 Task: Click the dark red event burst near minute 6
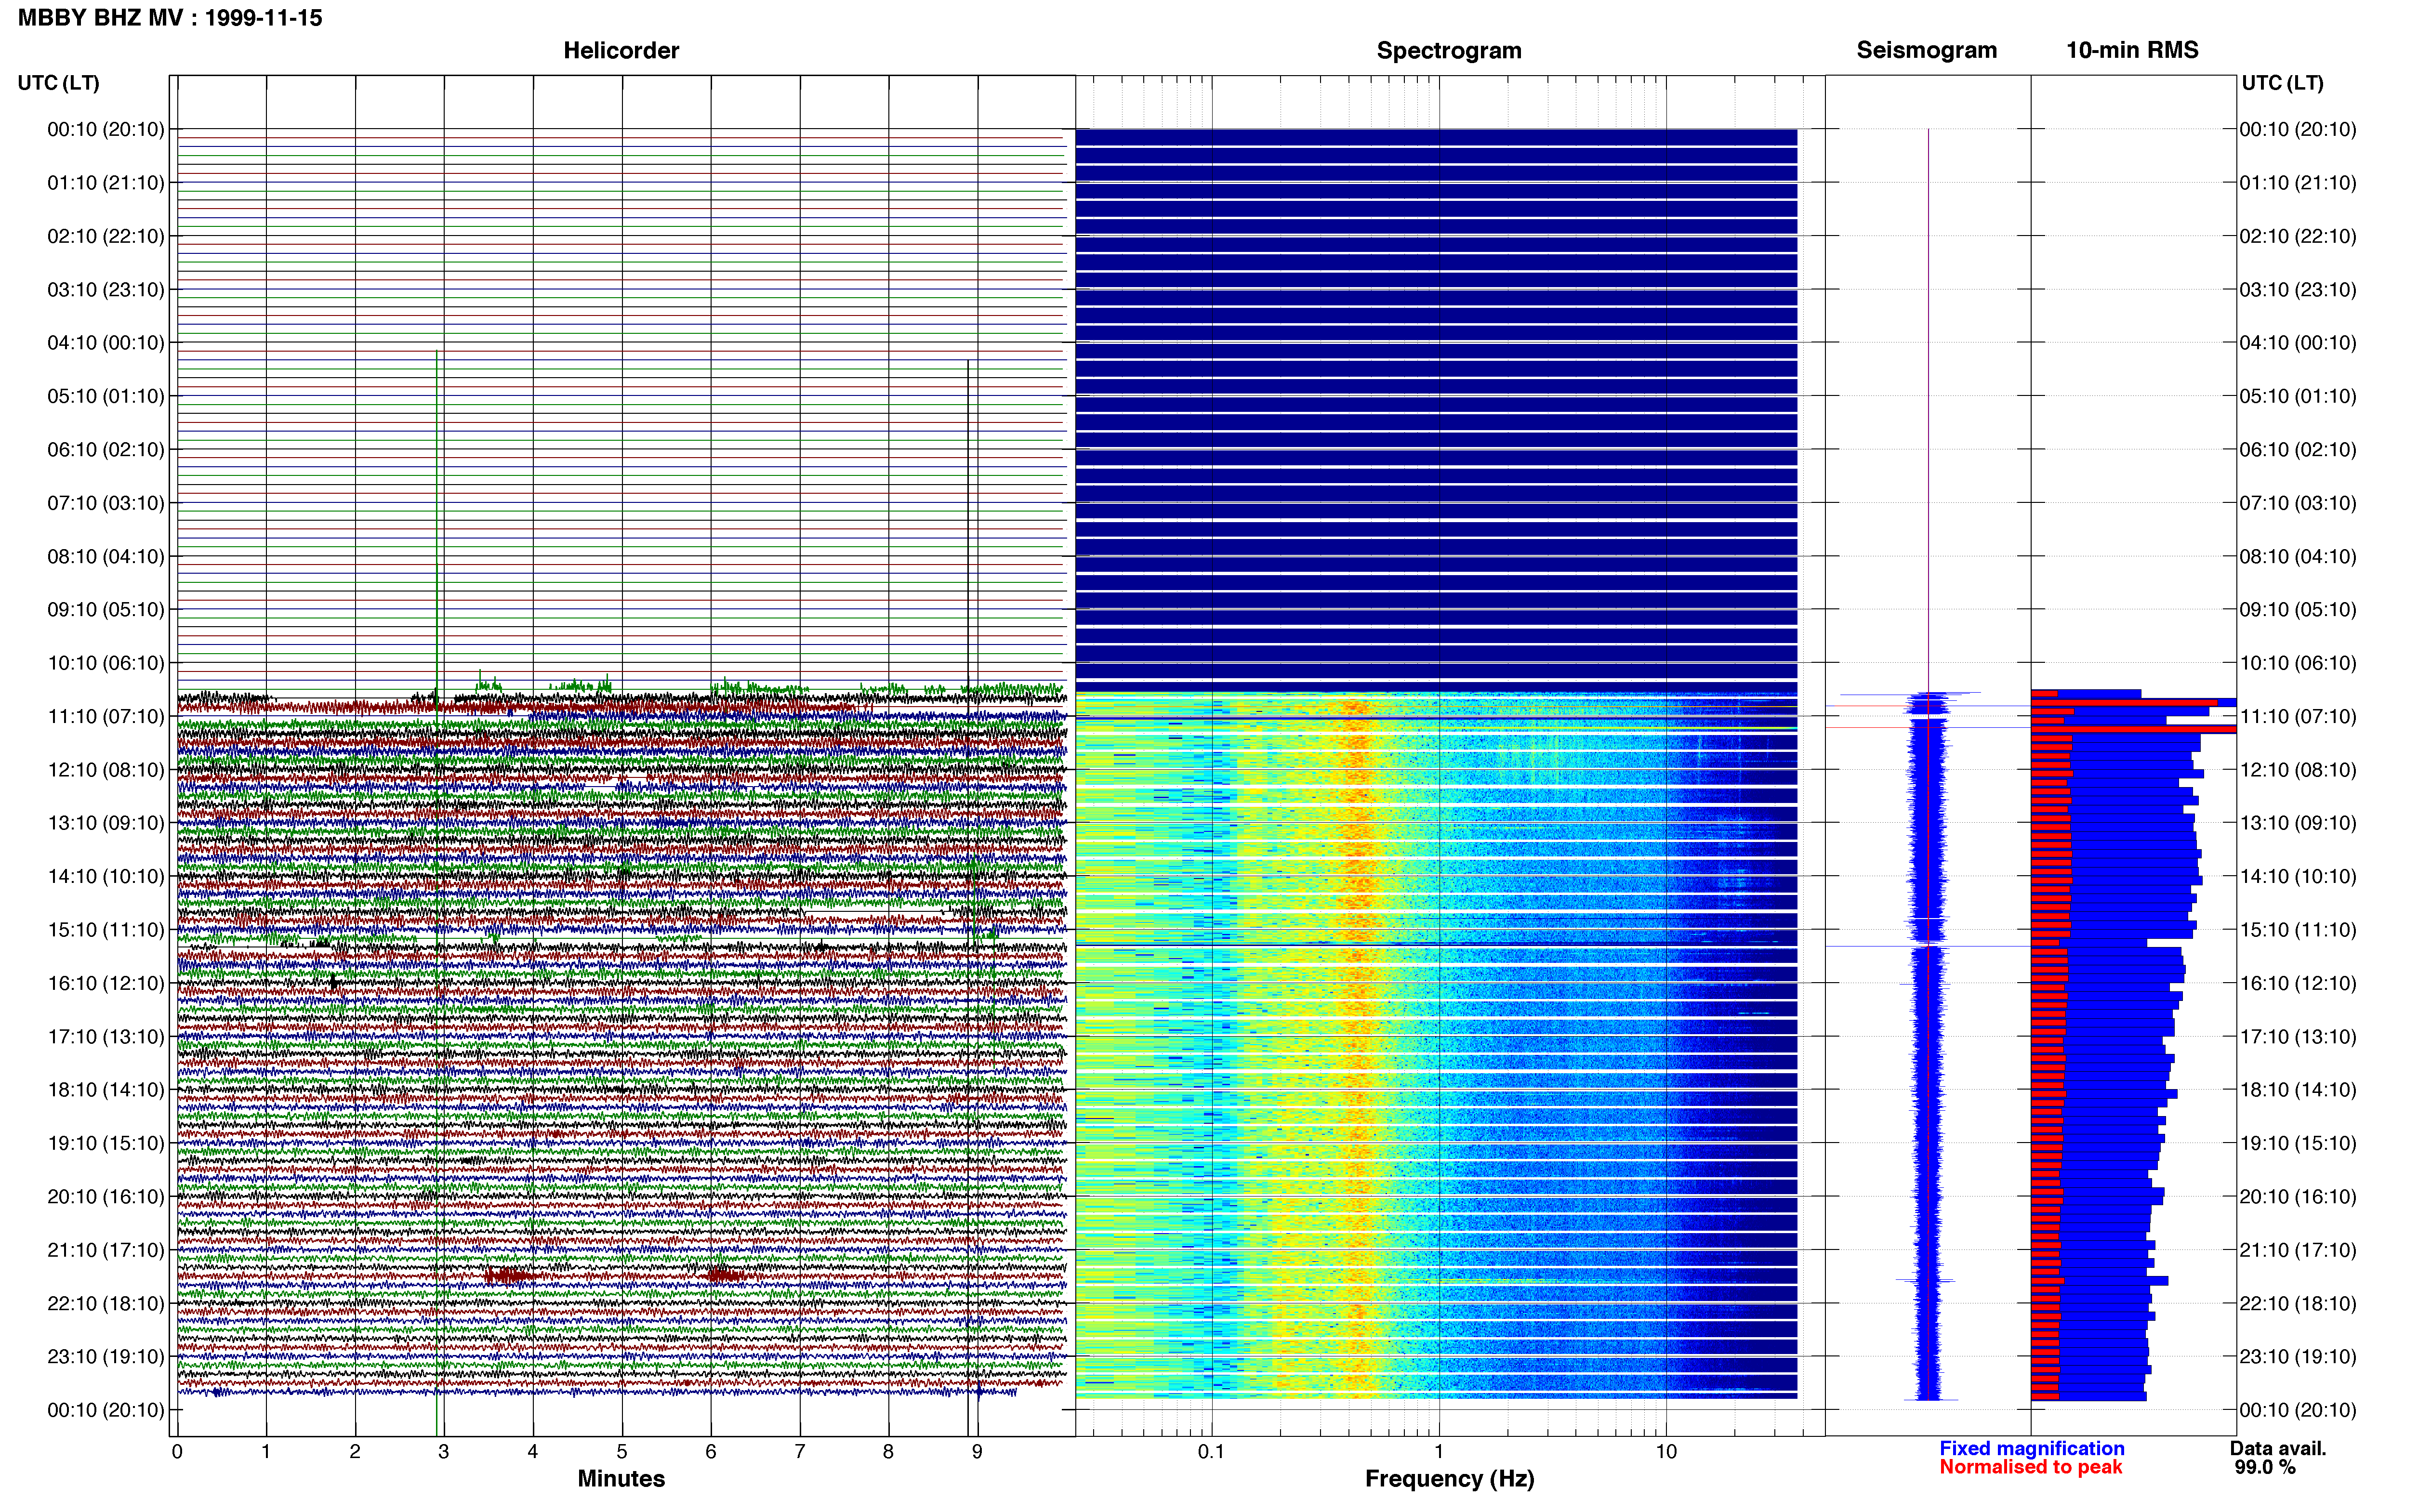(x=726, y=1275)
